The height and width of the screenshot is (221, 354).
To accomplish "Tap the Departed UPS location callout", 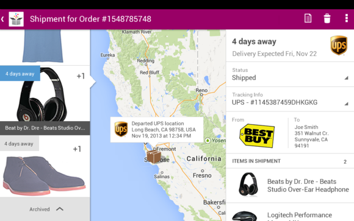I will tap(157, 130).
